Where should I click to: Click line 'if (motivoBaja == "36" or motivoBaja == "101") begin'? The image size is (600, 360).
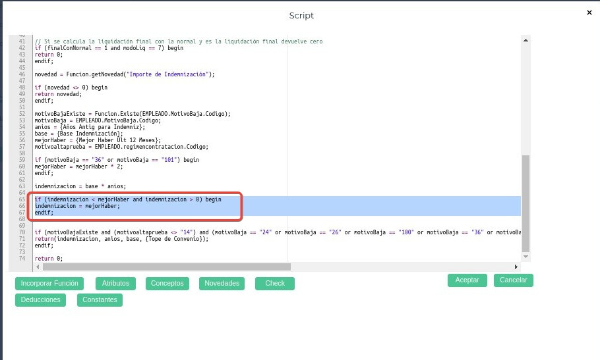coord(117,160)
